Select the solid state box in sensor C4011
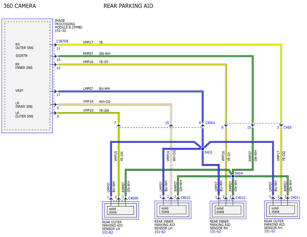The height and width of the screenshot is (237, 307). click(x=282, y=210)
